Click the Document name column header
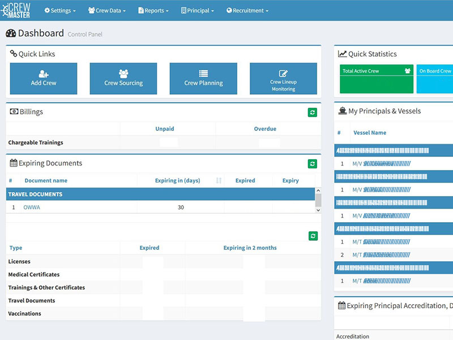The height and width of the screenshot is (340, 453). click(46, 181)
